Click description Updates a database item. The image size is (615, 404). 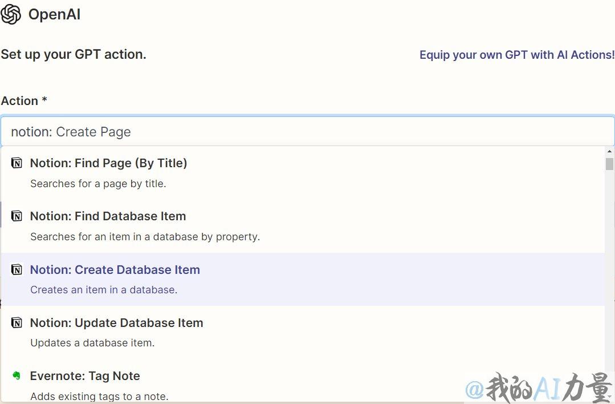click(x=92, y=343)
